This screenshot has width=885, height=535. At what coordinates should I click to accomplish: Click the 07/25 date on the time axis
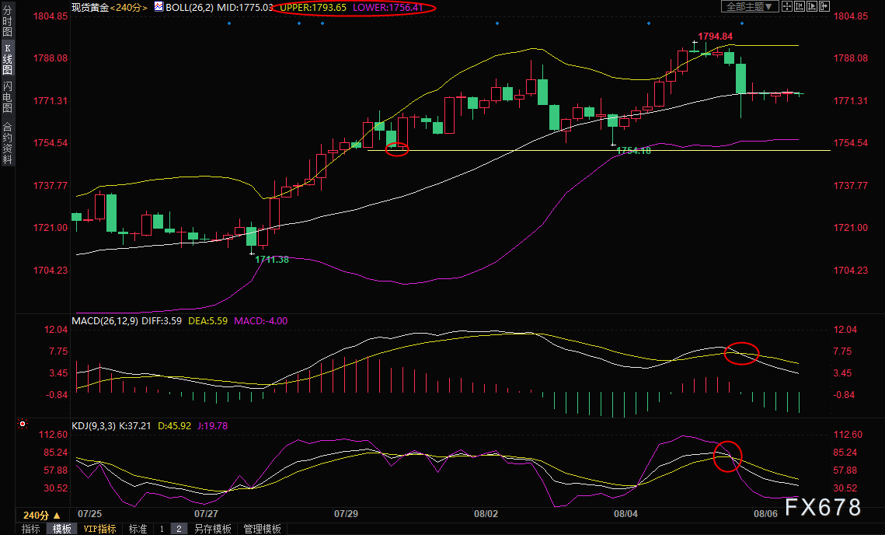(89, 513)
